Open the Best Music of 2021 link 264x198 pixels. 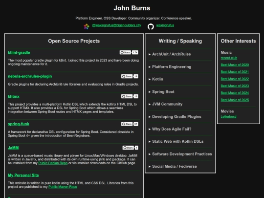pyautogui.click(x=235, y=72)
